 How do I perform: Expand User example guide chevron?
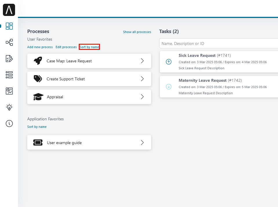click(142, 142)
